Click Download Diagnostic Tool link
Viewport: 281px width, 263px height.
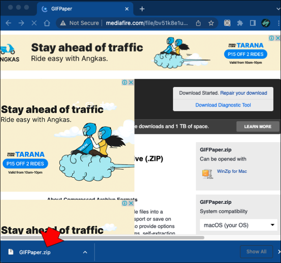pyautogui.click(x=223, y=105)
